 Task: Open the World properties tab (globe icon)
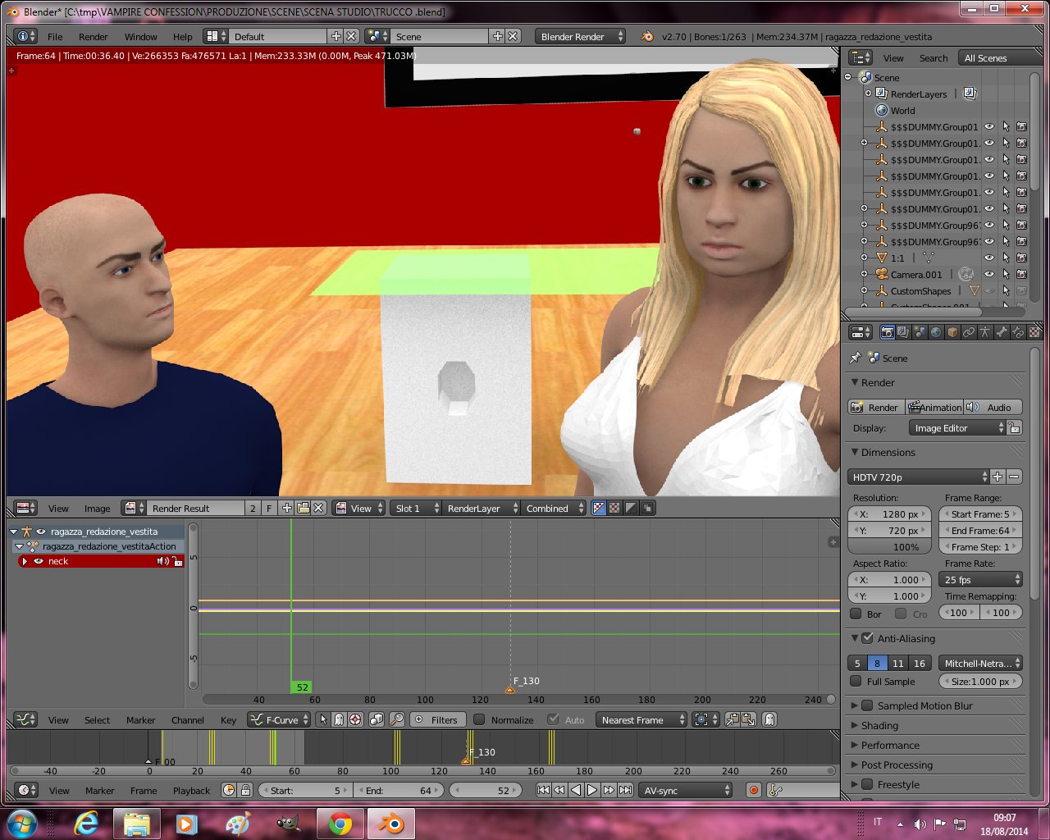[x=936, y=332]
